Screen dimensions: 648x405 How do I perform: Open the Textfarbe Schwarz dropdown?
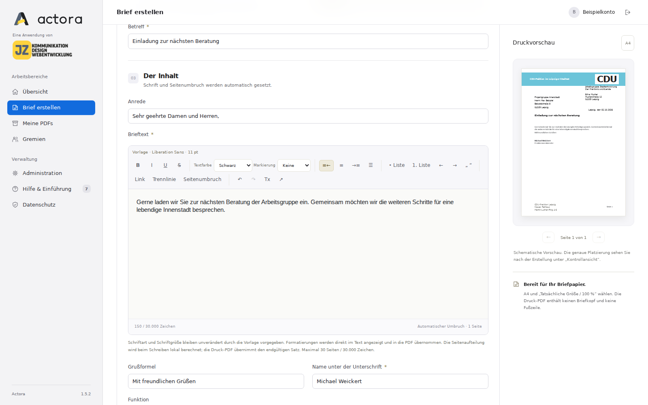click(x=233, y=165)
